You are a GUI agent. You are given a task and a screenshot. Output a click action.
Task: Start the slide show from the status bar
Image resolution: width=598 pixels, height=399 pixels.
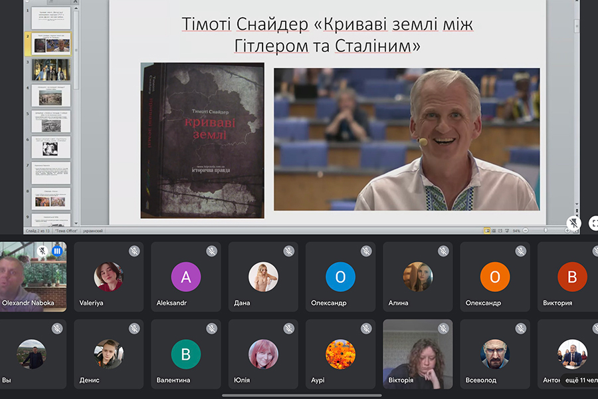(x=507, y=231)
